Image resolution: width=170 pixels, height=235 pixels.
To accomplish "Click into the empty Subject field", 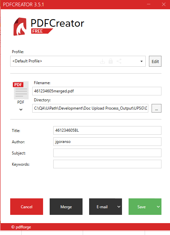I will coord(107,153).
